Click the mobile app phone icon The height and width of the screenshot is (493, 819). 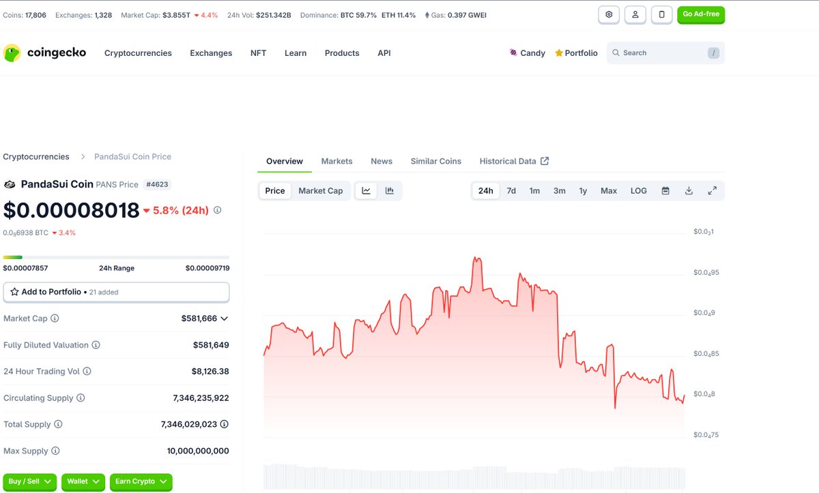click(661, 14)
